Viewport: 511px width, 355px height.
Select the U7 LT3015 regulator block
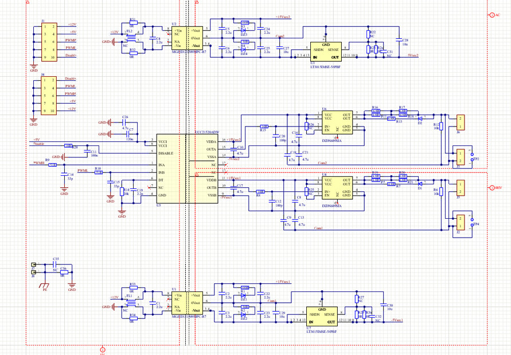[x=322, y=316]
